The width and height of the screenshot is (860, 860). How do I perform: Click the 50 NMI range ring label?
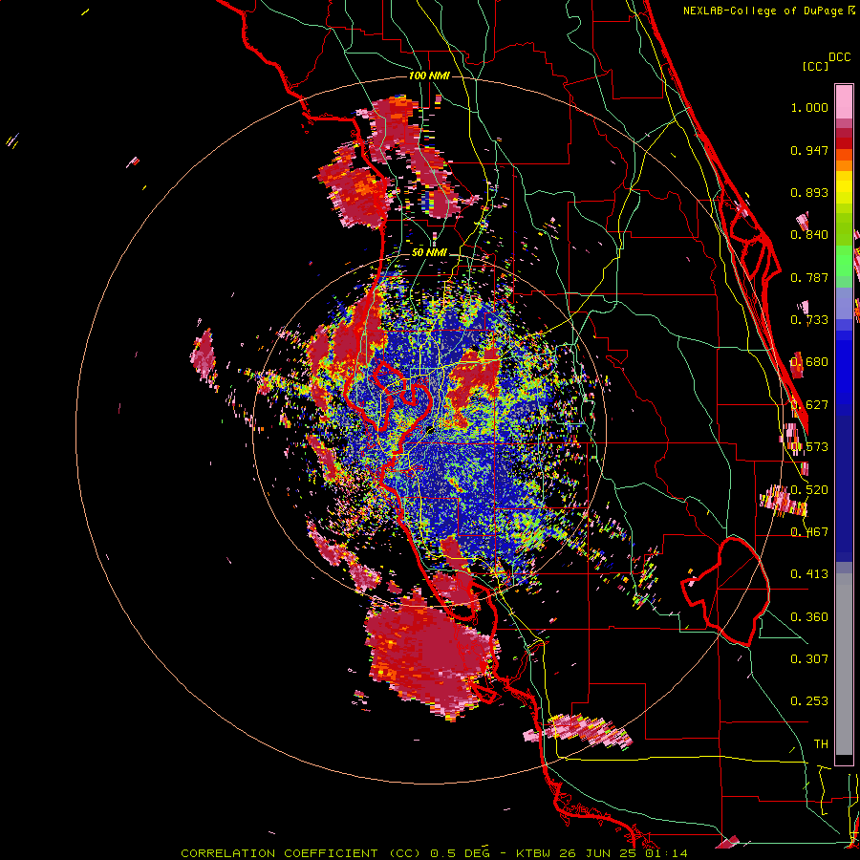[429, 253]
